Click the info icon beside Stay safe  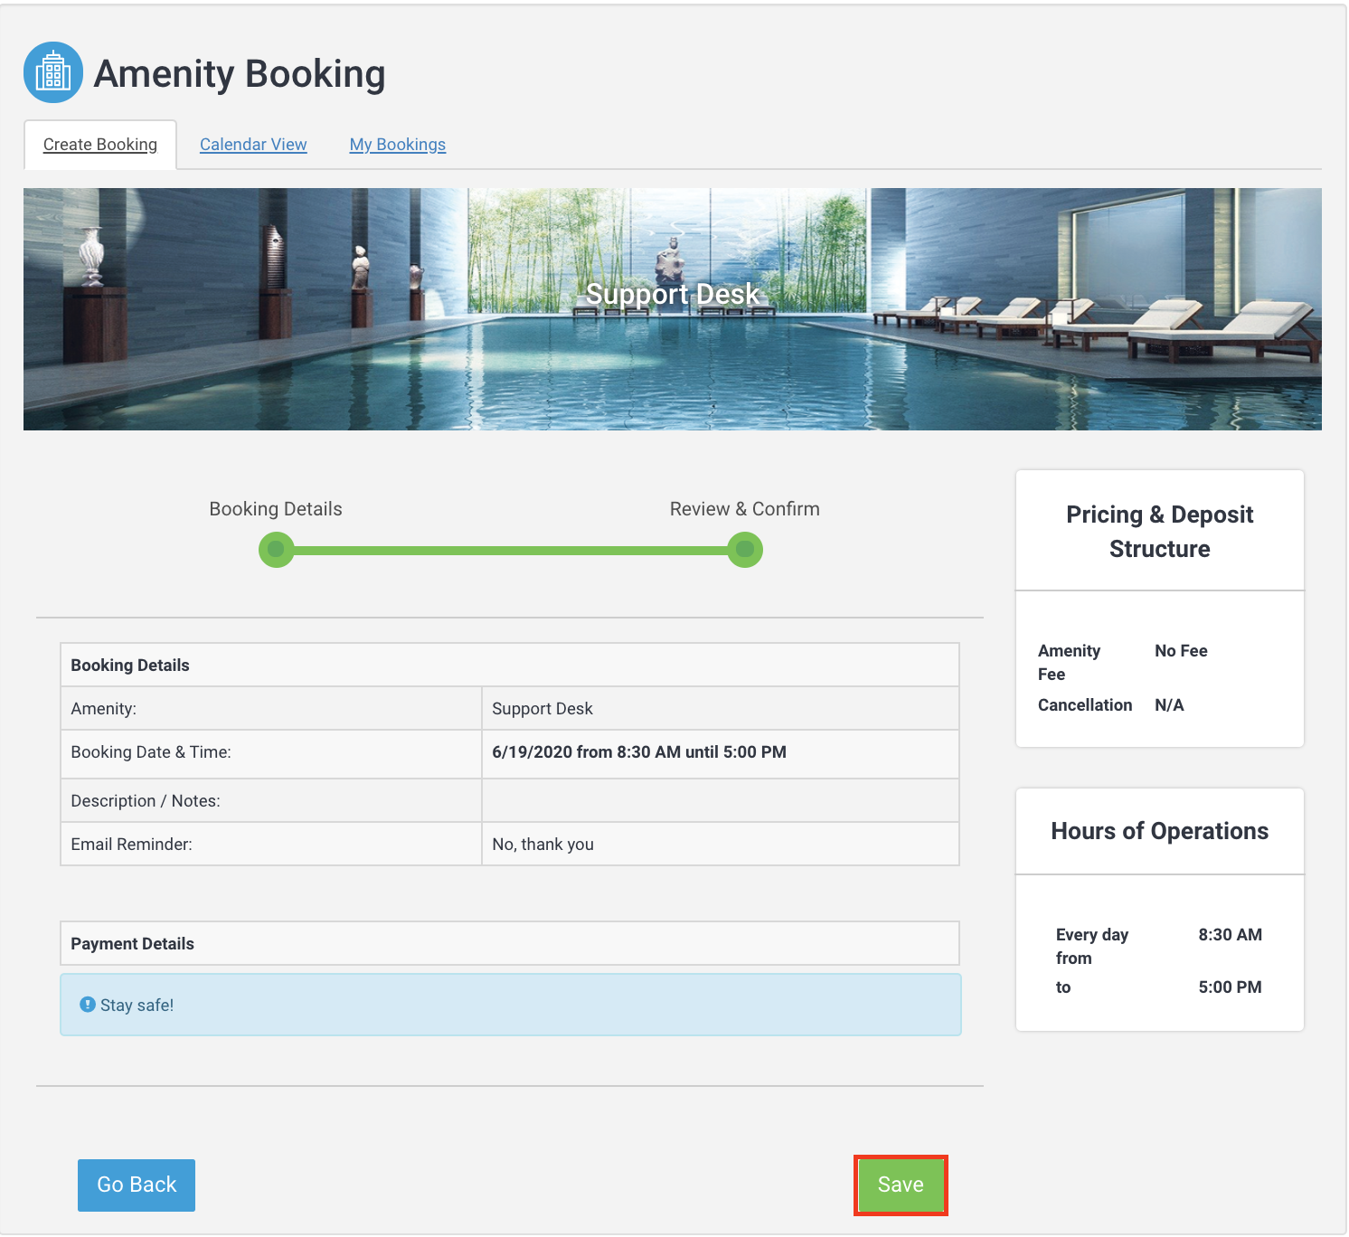[x=88, y=1005]
